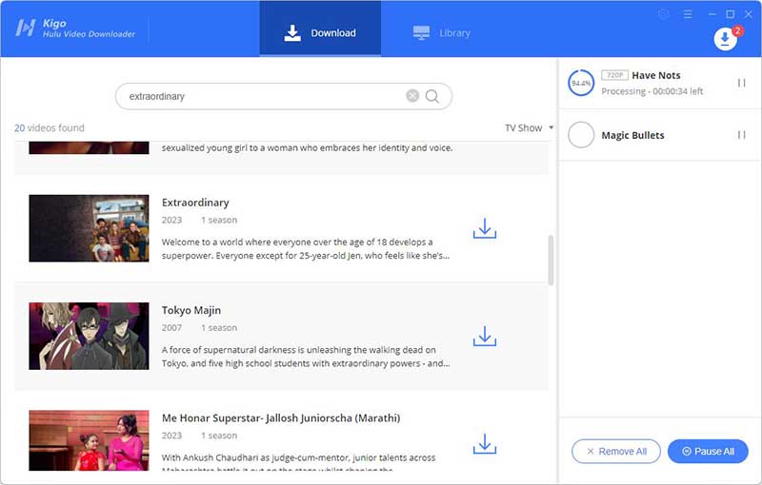Download Me Honar Superstar series
The image size is (762, 485).
coord(485,444)
